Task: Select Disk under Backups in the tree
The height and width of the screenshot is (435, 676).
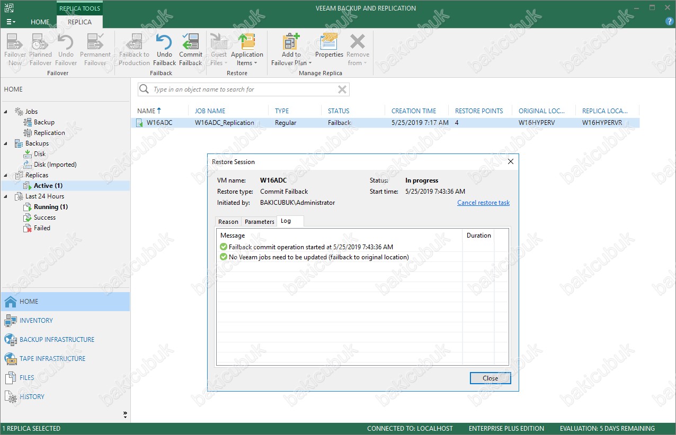Action: (40, 154)
